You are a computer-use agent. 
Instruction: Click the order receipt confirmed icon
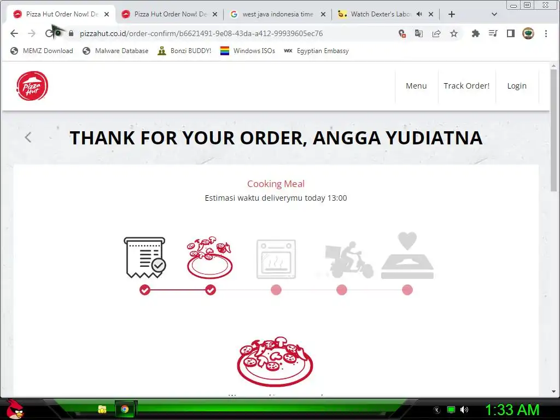tap(144, 258)
